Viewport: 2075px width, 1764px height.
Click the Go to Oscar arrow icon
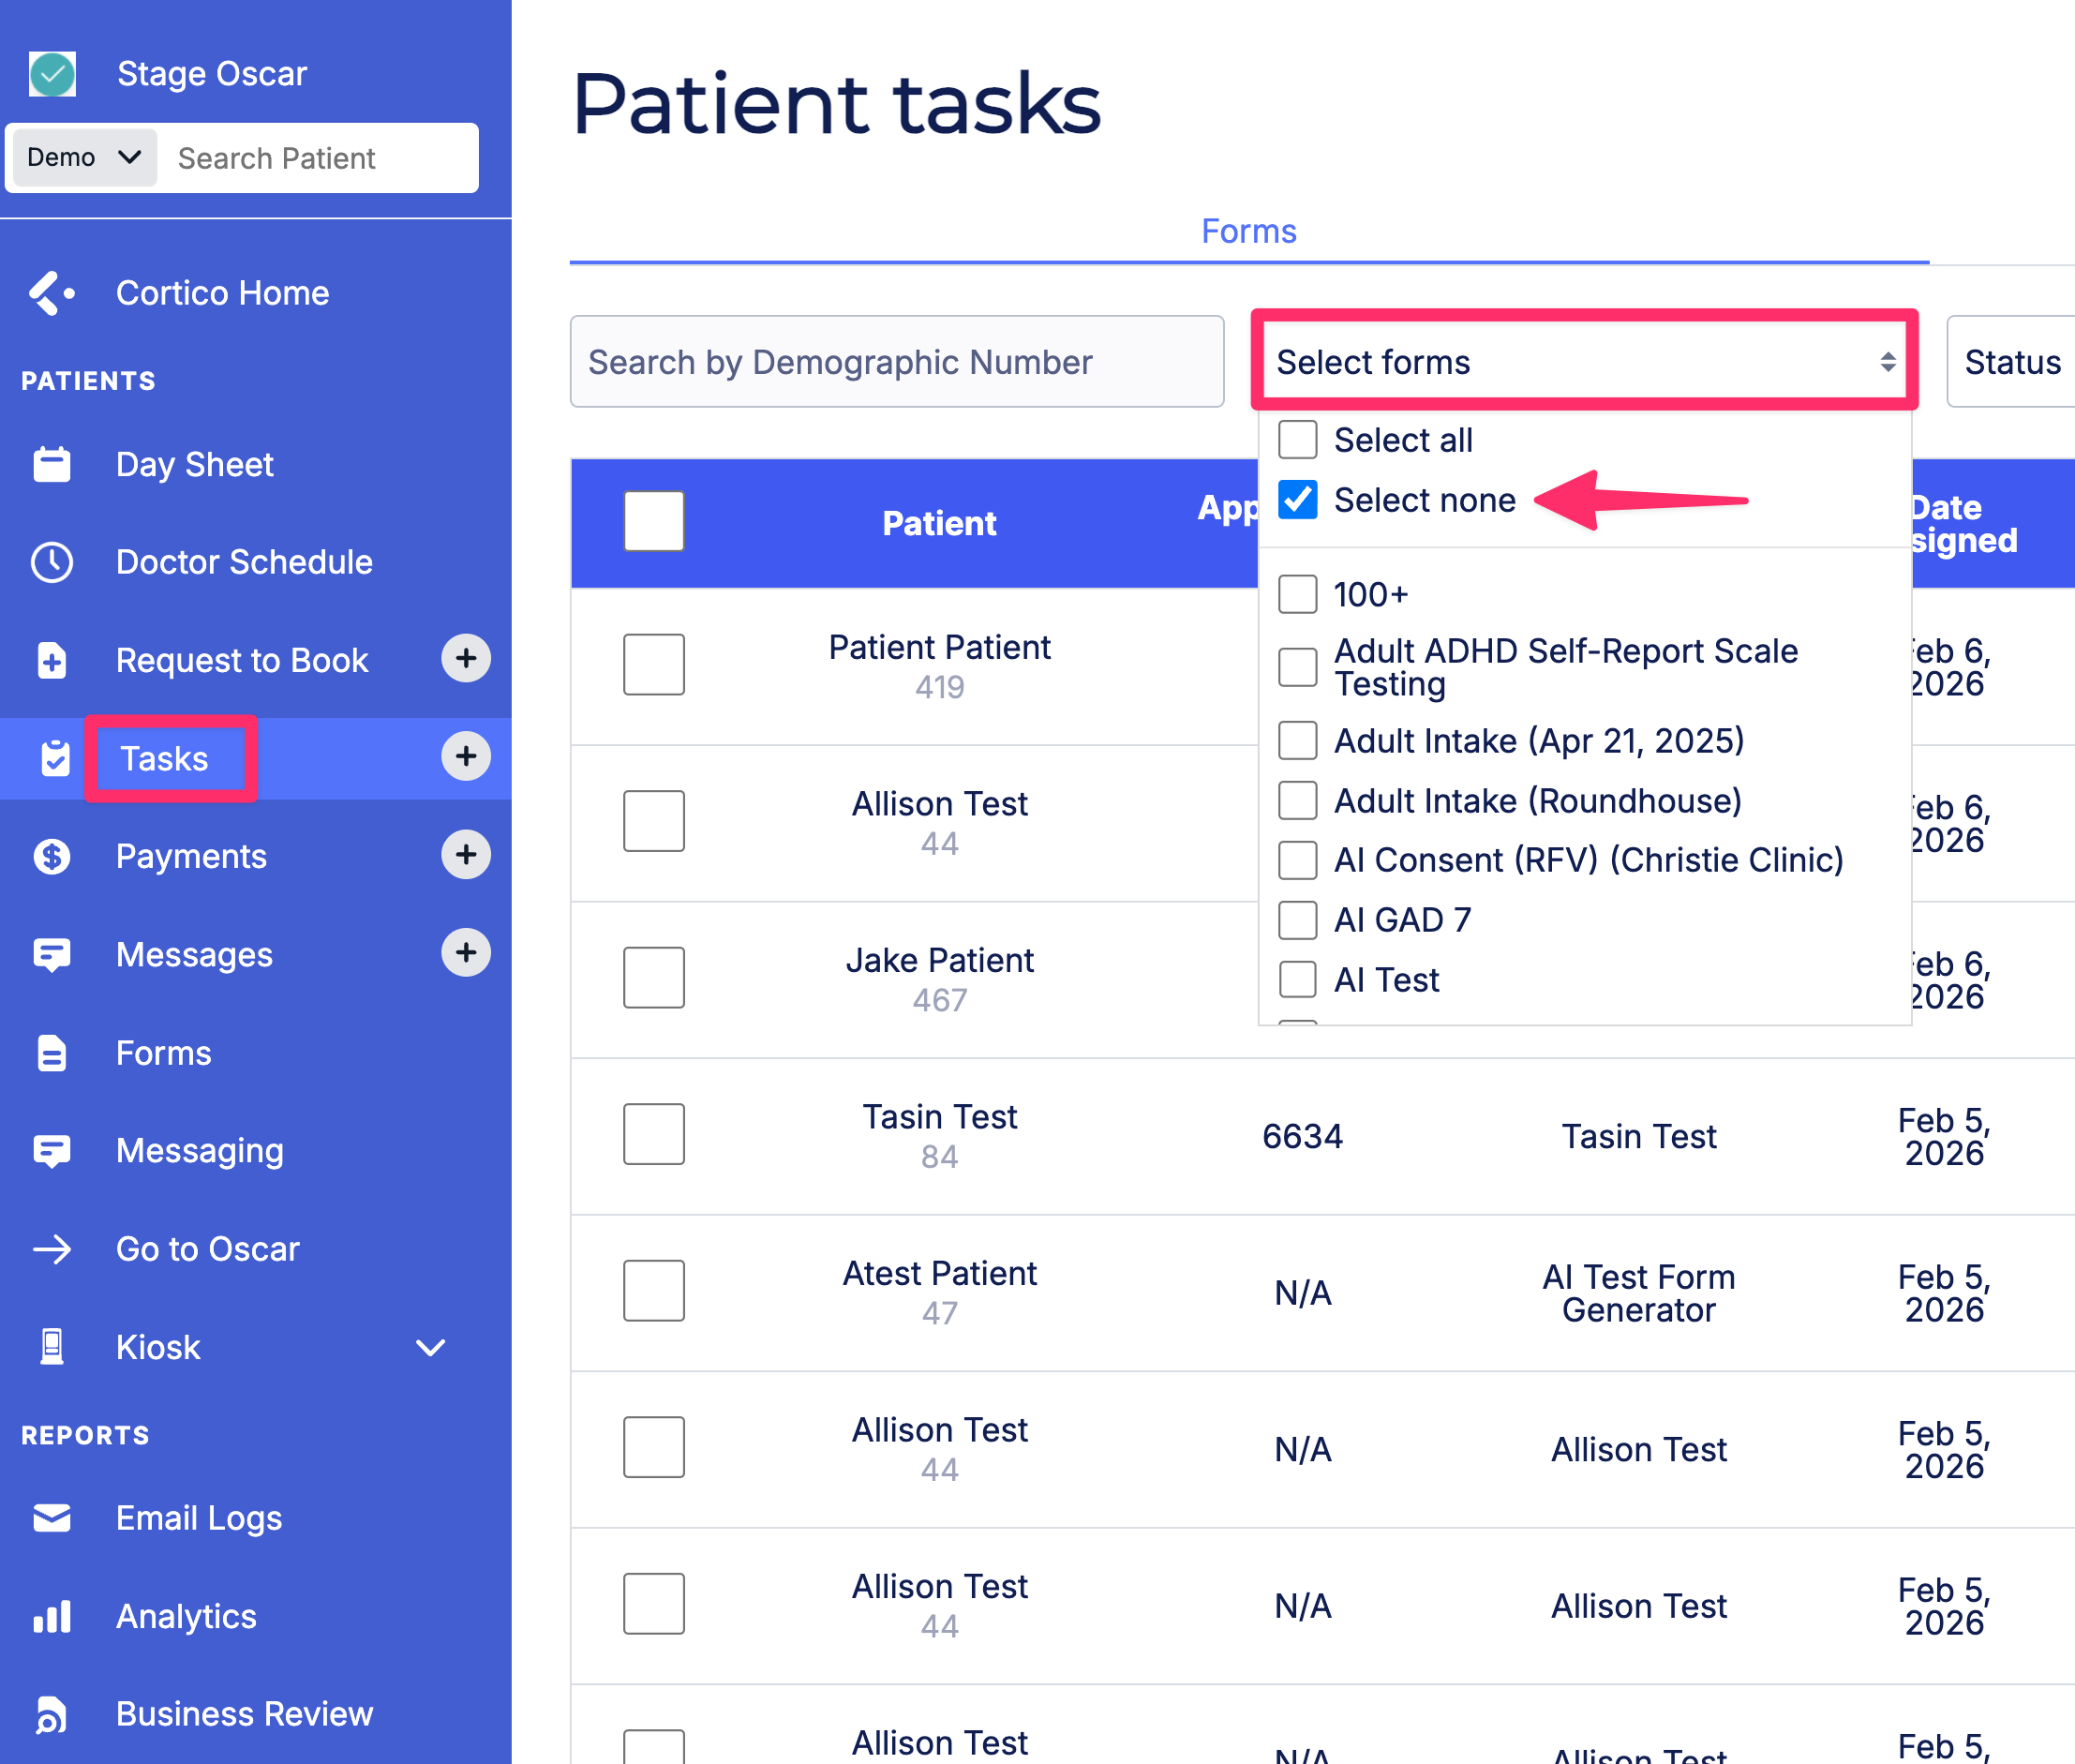point(51,1249)
